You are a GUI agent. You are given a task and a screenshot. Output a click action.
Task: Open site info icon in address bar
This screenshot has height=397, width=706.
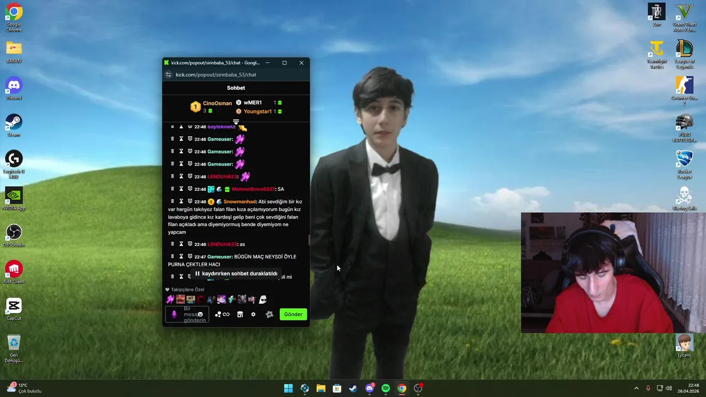coord(168,74)
